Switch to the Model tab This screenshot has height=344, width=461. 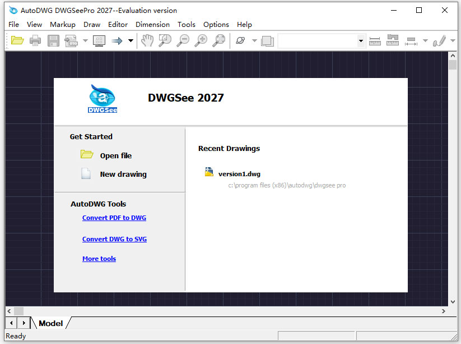tap(50, 323)
